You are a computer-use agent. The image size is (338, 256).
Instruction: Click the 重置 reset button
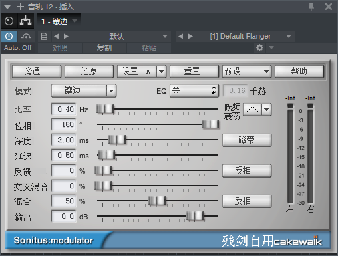coord(194,72)
